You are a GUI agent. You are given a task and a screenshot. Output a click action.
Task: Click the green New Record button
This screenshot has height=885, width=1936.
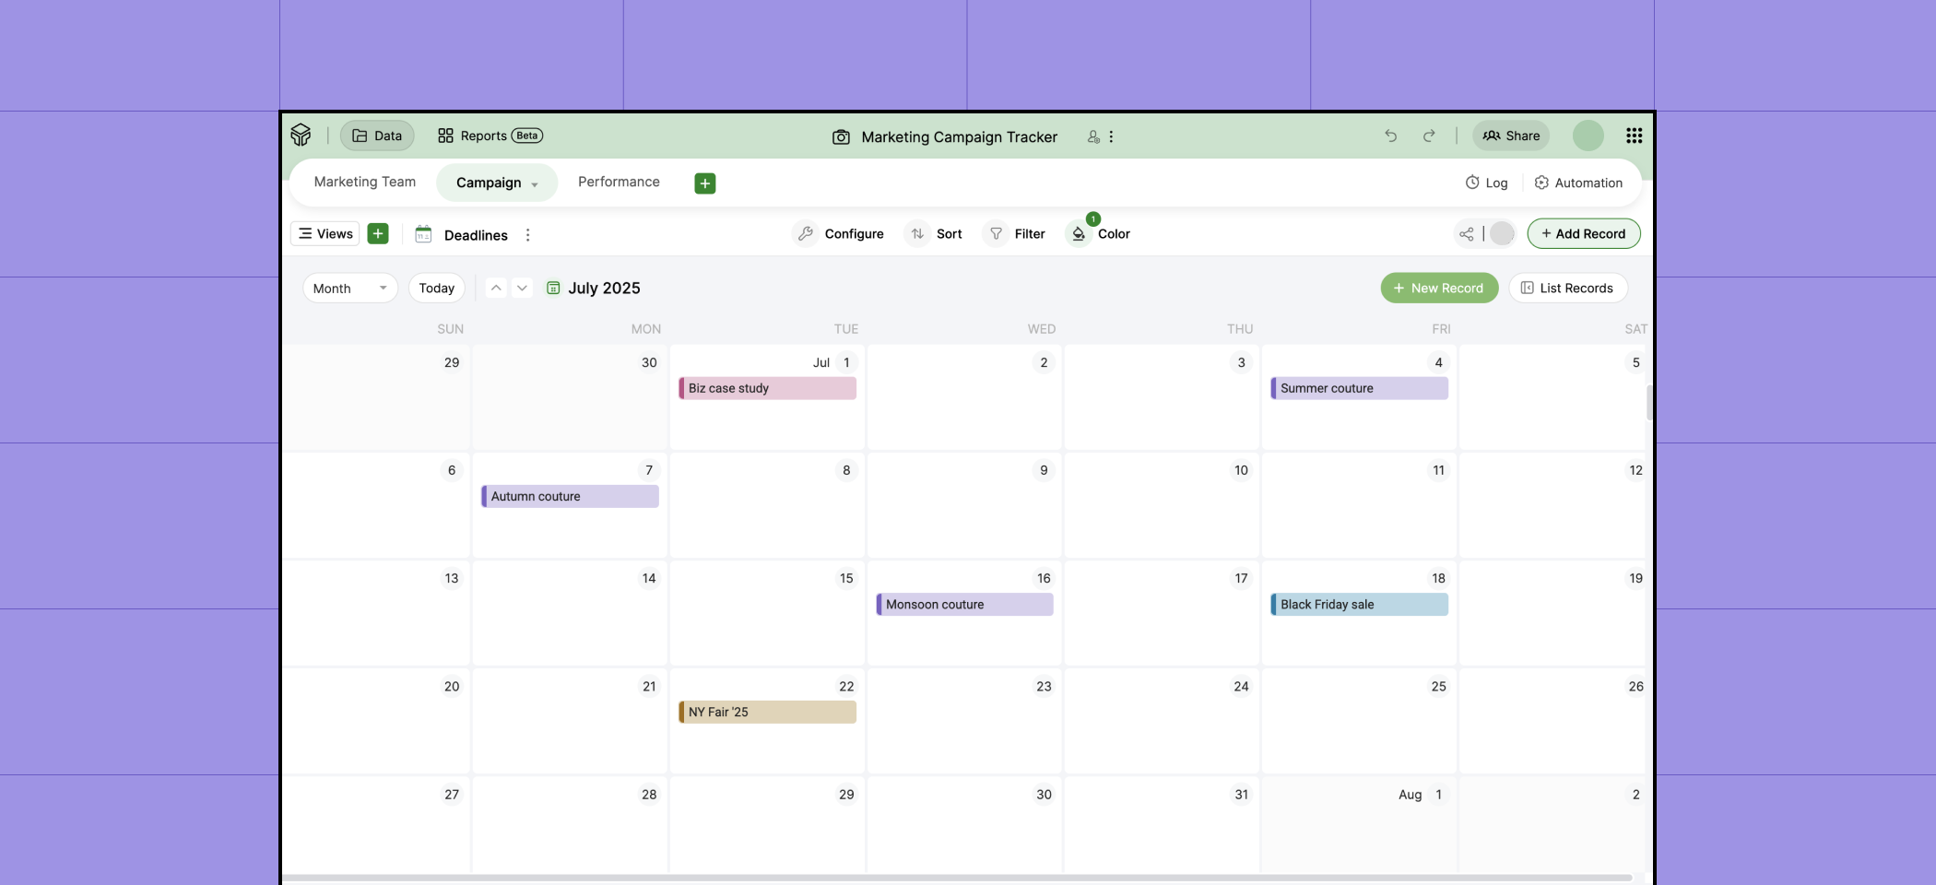coord(1439,288)
